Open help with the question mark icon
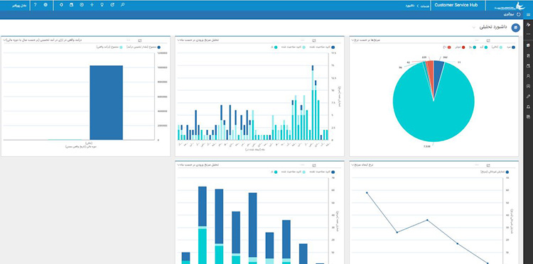 pos(36,5)
